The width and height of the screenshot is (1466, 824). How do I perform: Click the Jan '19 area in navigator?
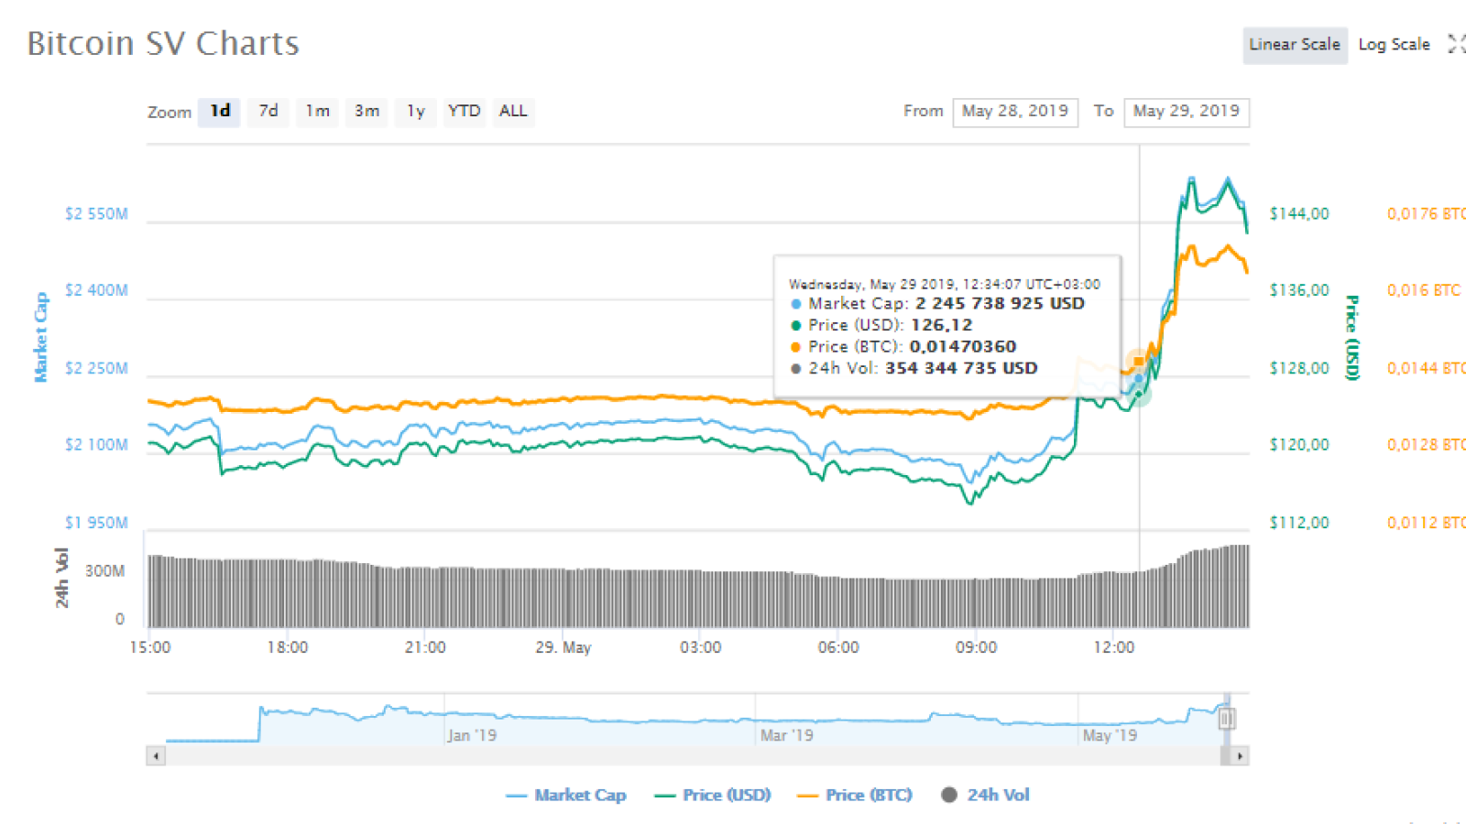coord(472,735)
